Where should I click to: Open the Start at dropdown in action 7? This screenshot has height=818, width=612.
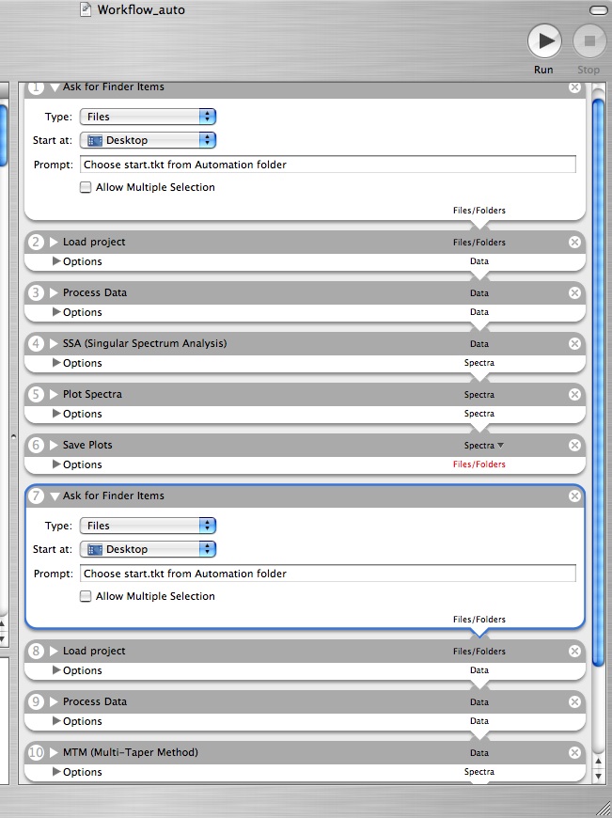[148, 549]
